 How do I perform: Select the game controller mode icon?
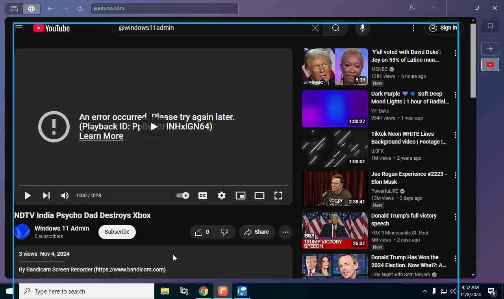point(14,8)
